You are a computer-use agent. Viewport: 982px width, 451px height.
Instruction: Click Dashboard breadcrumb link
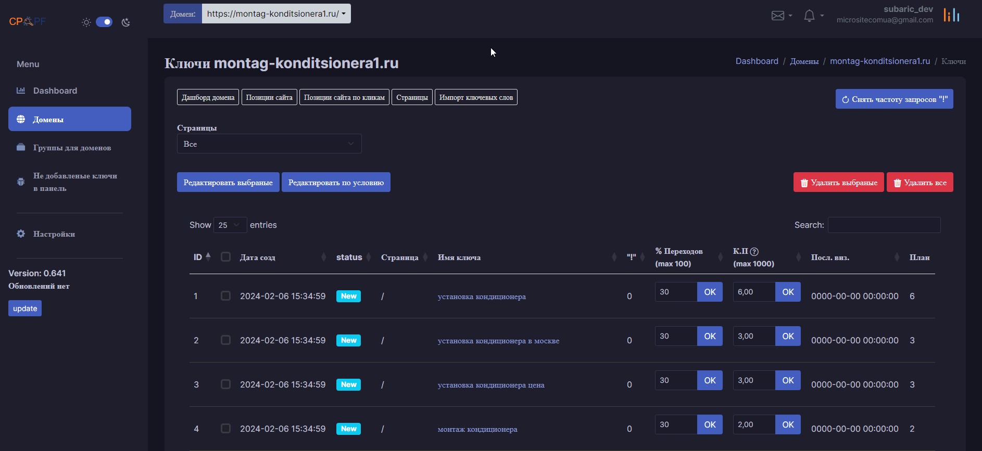[757, 61]
